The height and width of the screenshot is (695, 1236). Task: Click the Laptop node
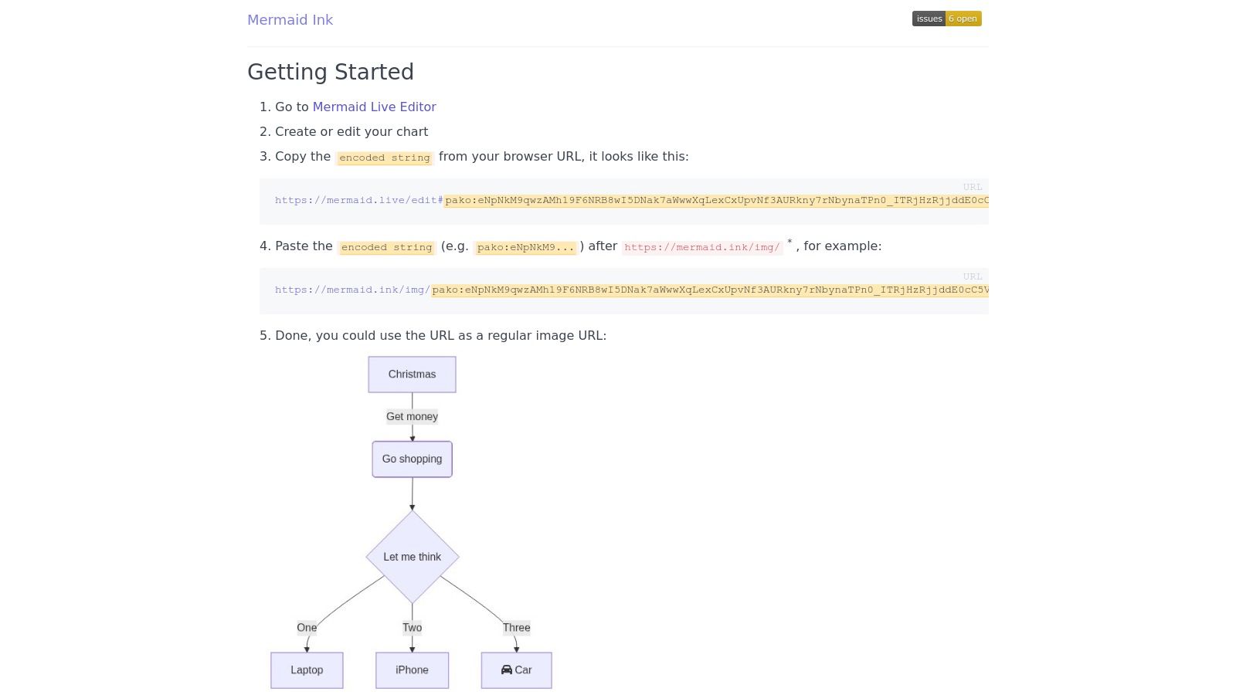click(x=307, y=670)
